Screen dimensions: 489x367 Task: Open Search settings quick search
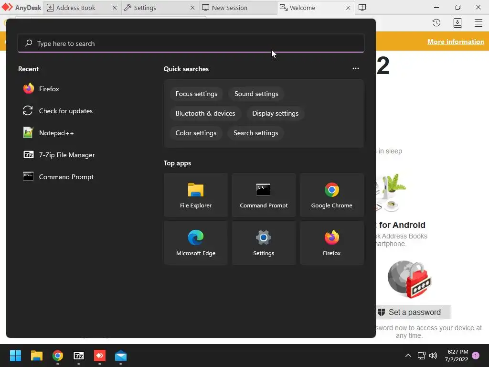(x=256, y=133)
